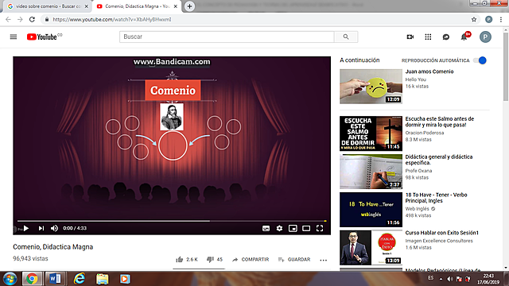
Task: Toggle Reproducción automática autoplay switch
Action: click(480, 60)
